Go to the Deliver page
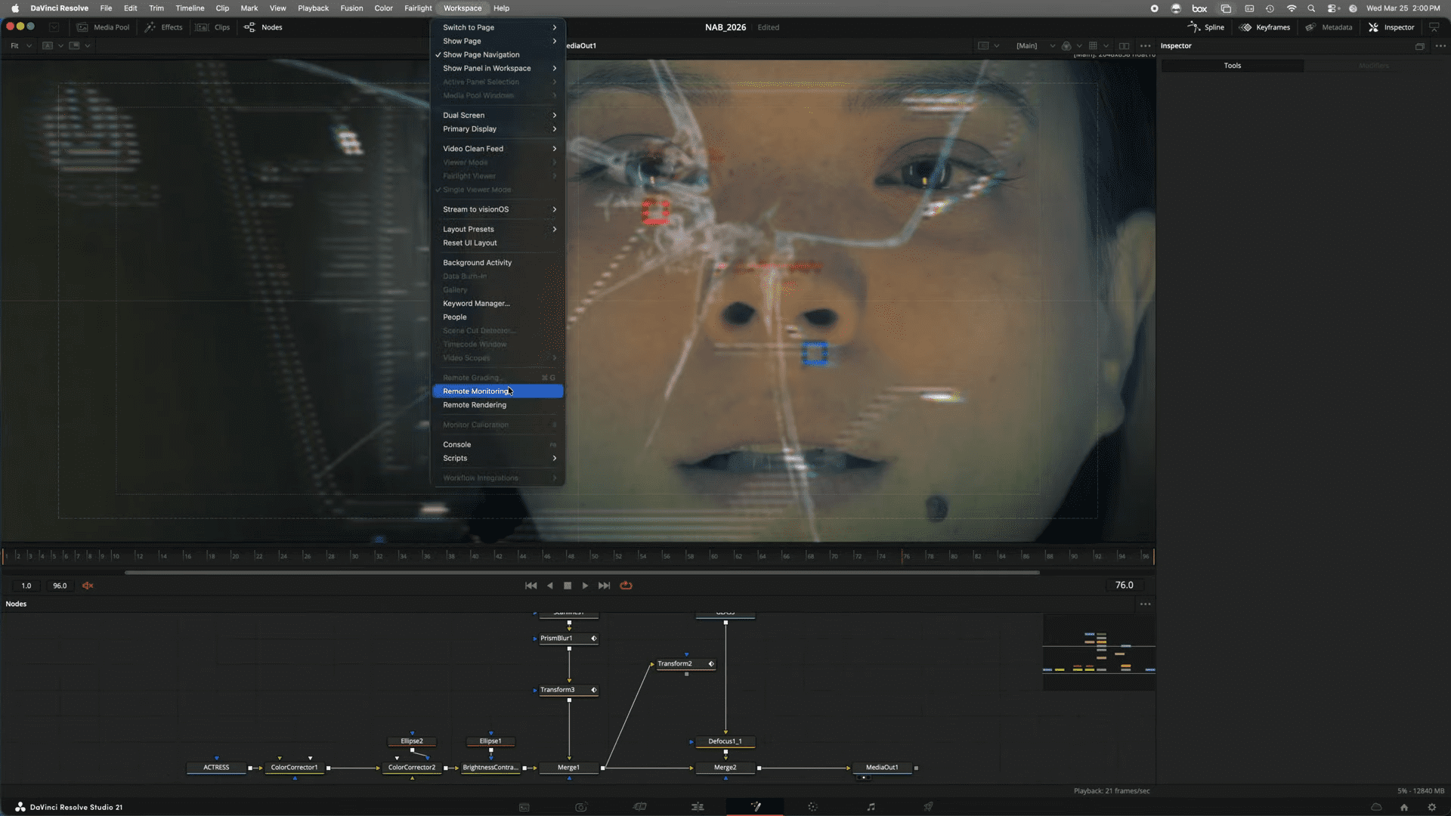The height and width of the screenshot is (816, 1451). point(928,806)
